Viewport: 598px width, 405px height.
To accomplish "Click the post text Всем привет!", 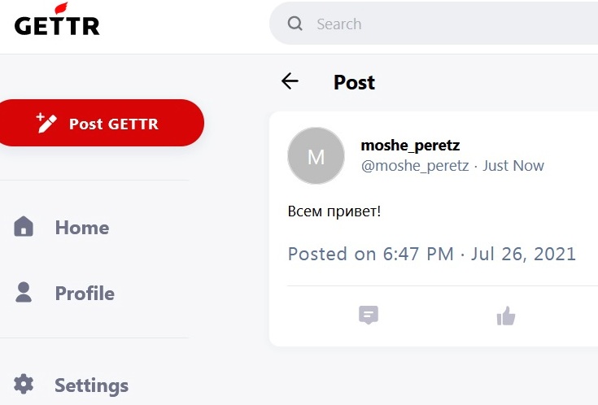I will [334, 211].
